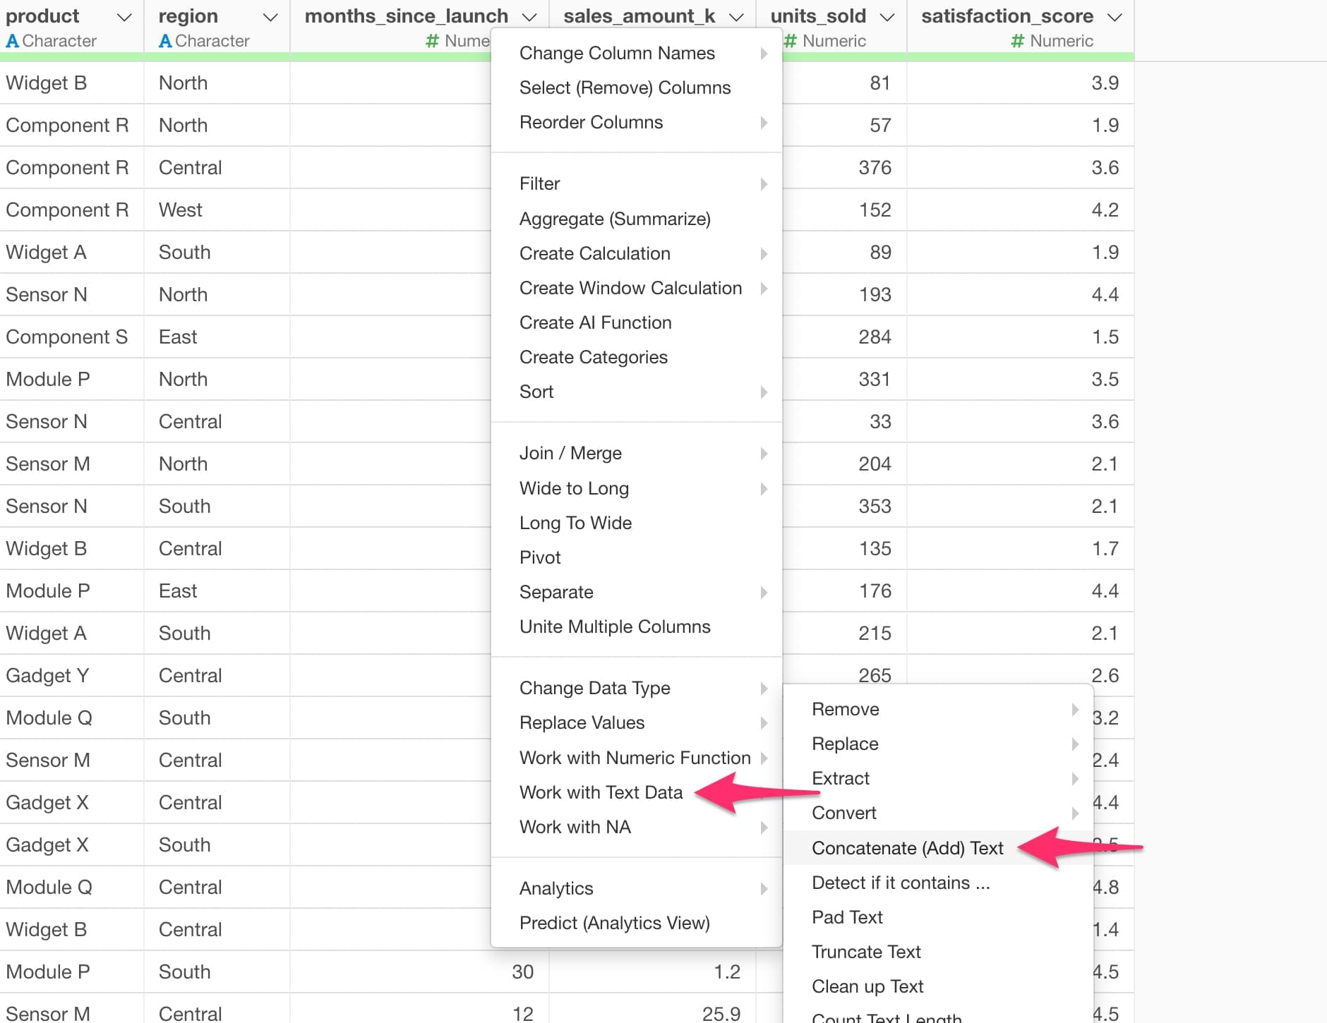Open the units_sold column menu chevron
The image size is (1327, 1023).
pyautogui.click(x=887, y=17)
